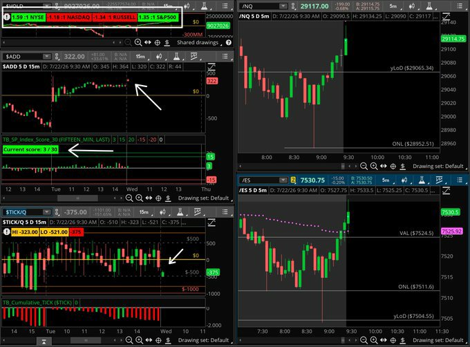Viewport: 470px width, 347px height.
Task: Click the symbol link icon beside $ADD
Action: 57,56
